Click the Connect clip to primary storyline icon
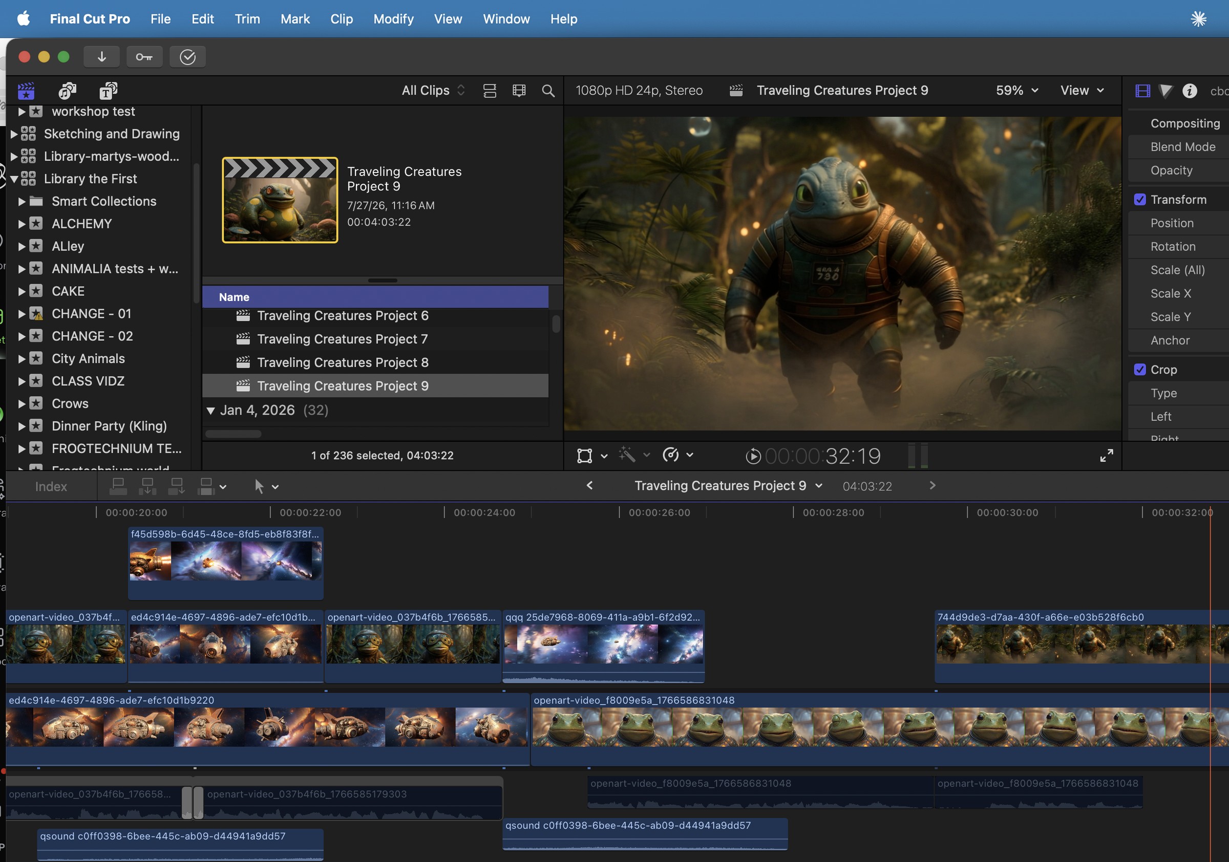The width and height of the screenshot is (1229, 862). (118, 486)
